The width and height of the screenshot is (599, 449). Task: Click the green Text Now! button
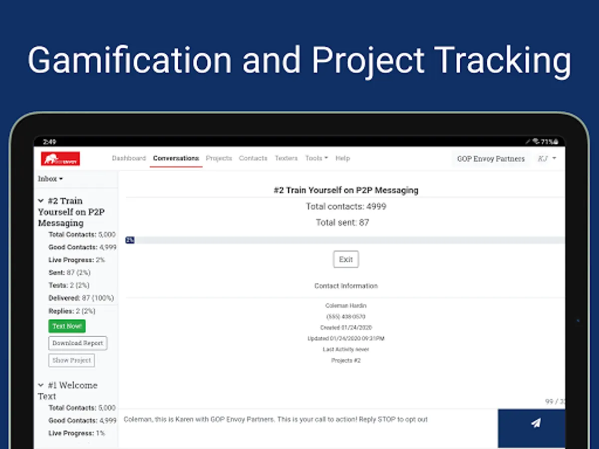tap(67, 326)
